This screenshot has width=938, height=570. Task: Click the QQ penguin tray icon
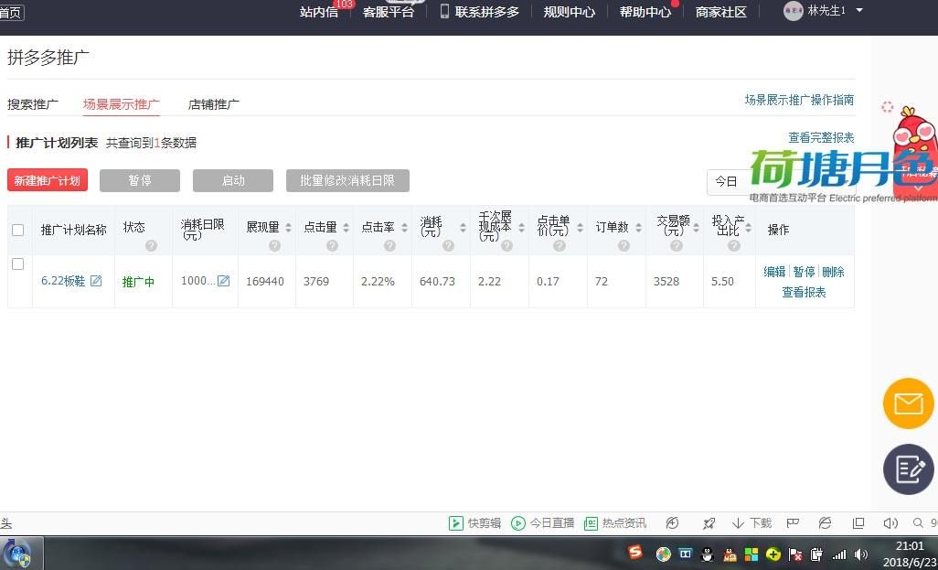pyautogui.click(x=707, y=554)
